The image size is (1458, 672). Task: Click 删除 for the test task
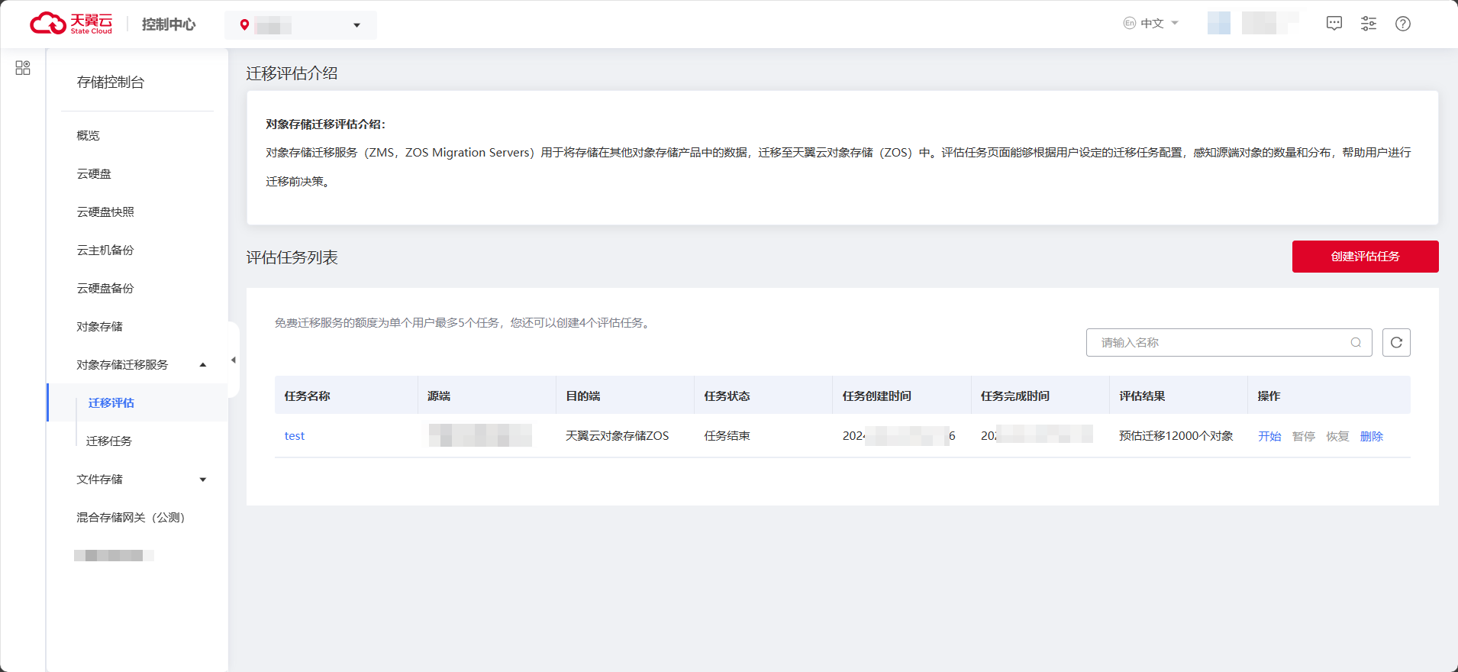click(1372, 436)
